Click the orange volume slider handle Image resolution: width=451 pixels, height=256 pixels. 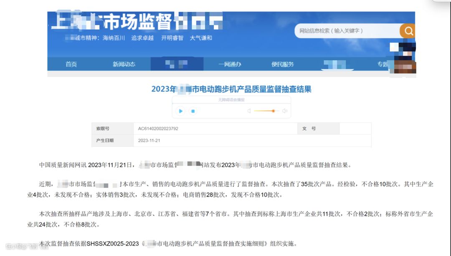pyautogui.click(x=273, y=111)
